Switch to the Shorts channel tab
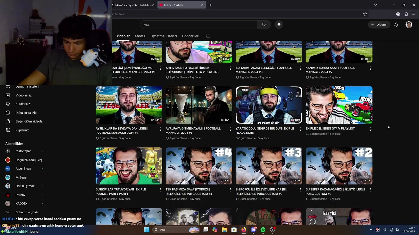 click(x=140, y=36)
